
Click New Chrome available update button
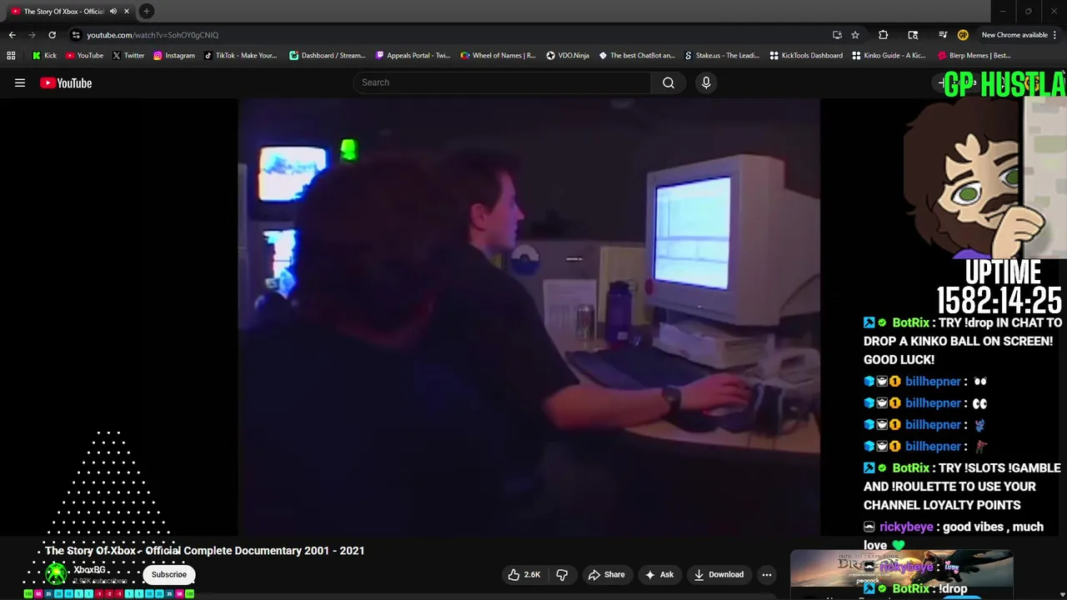1019,35
